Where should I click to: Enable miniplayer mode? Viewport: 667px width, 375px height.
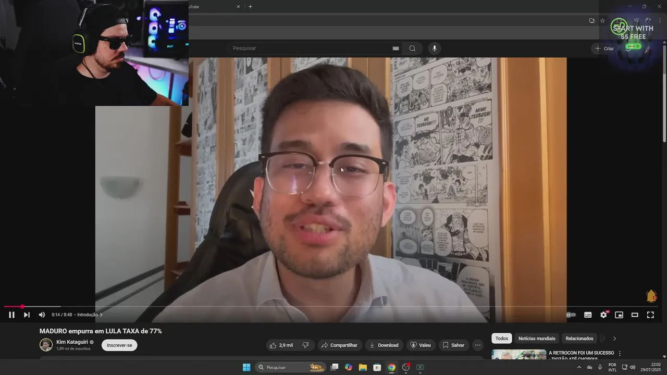pos(619,315)
